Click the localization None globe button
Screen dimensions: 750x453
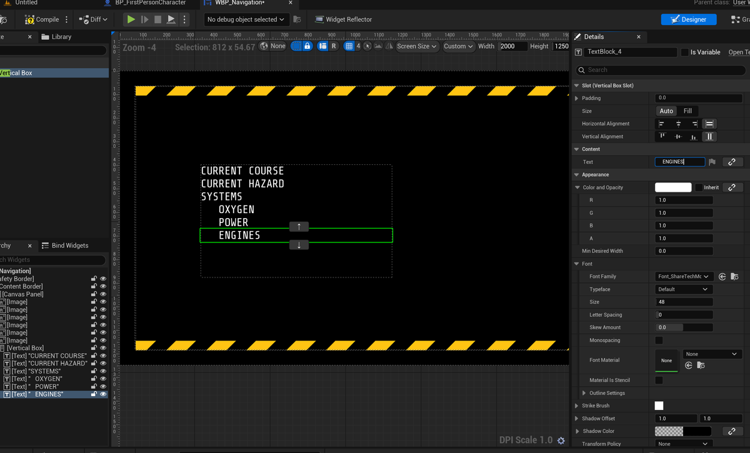pyautogui.click(x=273, y=46)
